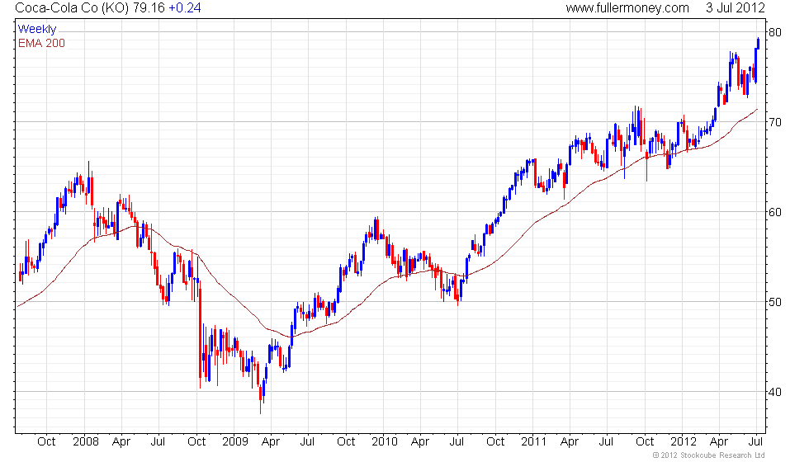Screen dimensions: 809x462
Task: Click the x-axis label '2009'
Action: pos(235,442)
